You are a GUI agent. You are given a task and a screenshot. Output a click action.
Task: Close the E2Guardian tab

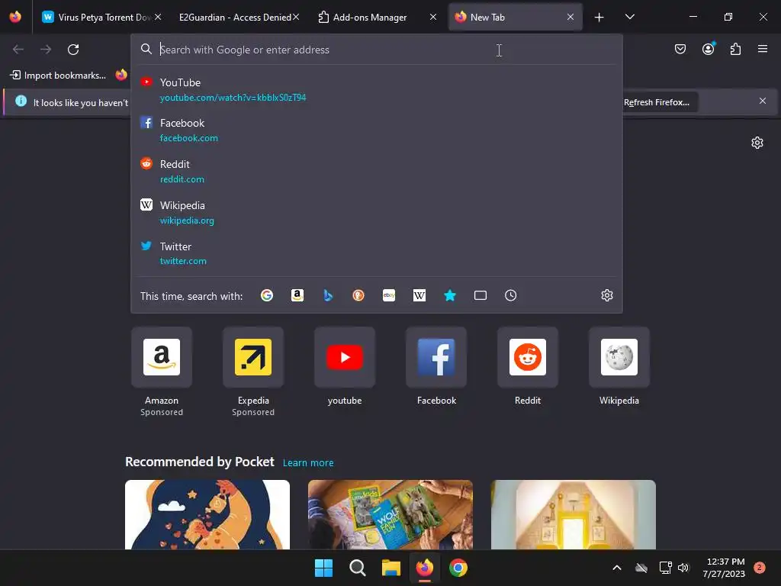(296, 17)
